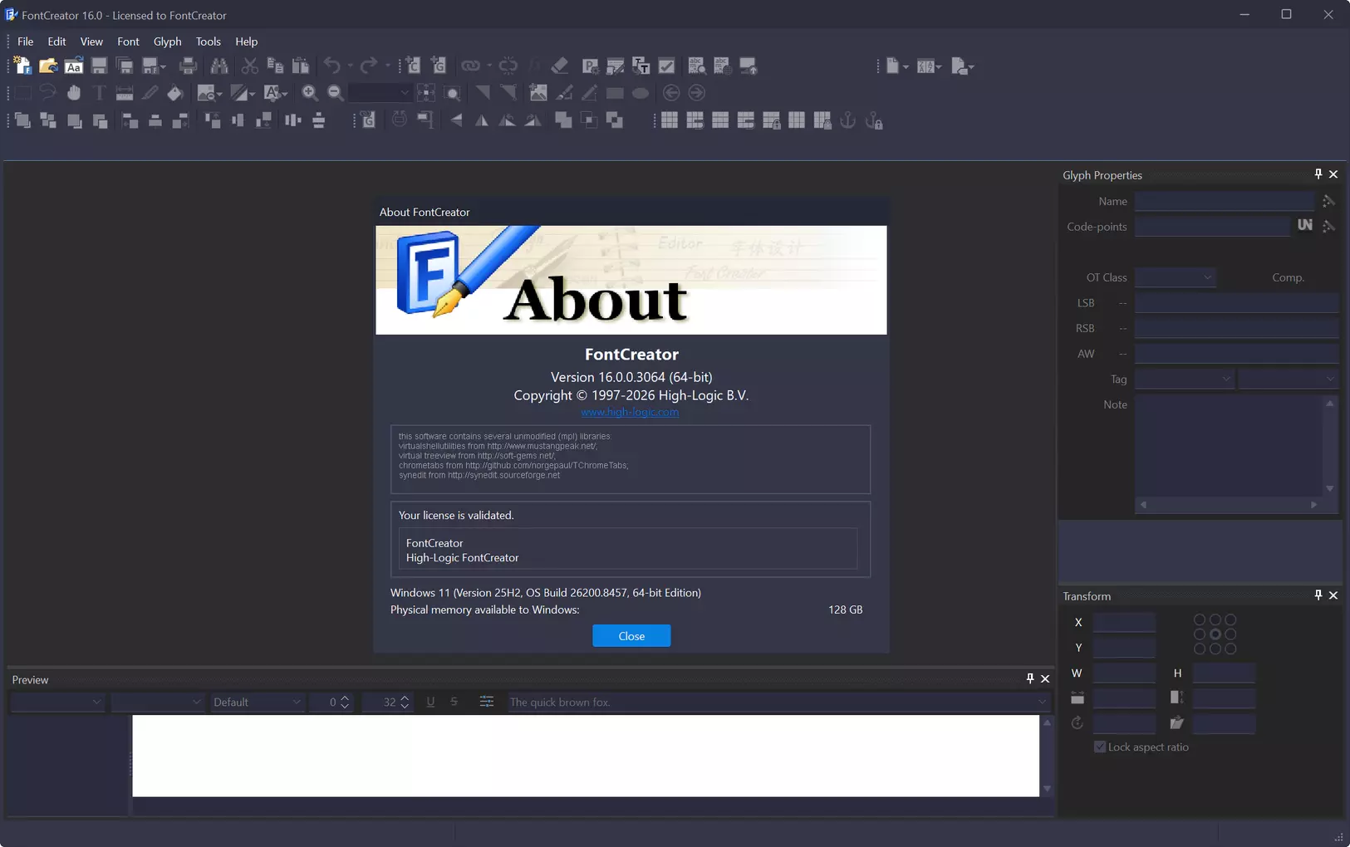Click the Preview features settings icon
Screen dimensions: 1350x847
(487, 702)
